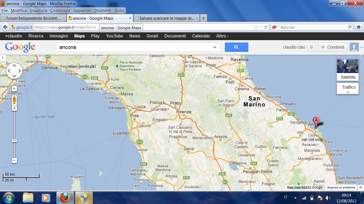Reload the page with refresh icon
Screen dimensions: 364x204
click(x=266, y=27)
